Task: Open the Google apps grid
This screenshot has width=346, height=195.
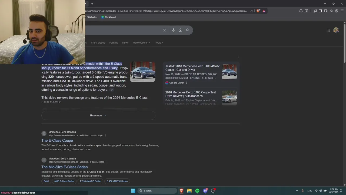Action: pos(328,30)
